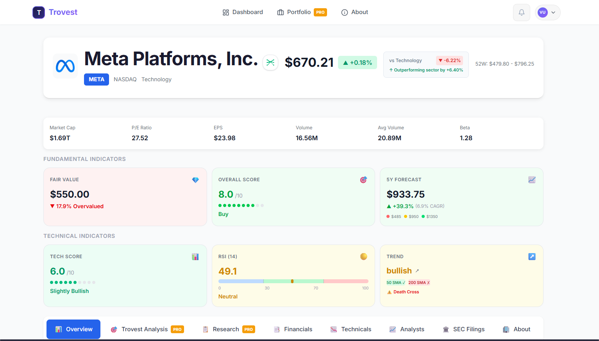599x341 pixels.
Task: Click the RSI gauge slider marker
Action: pos(292,281)
